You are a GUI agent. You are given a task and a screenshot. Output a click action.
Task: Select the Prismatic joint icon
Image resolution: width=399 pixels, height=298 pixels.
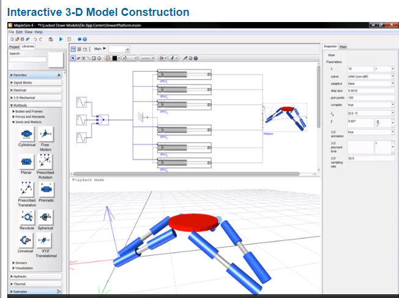pyautogui.click(x=45, y=189)
